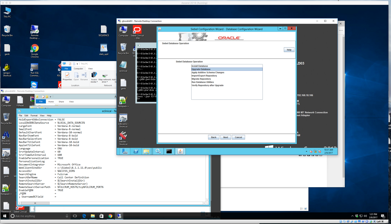Screen dimensions: 391x224
Task: Open Windows Start menu on host
Action: click(4, 216)
